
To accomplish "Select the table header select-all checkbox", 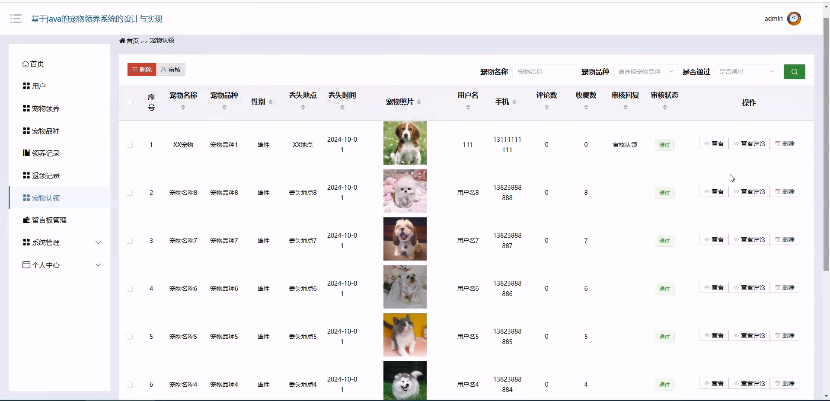I will (x=130, y=102).
